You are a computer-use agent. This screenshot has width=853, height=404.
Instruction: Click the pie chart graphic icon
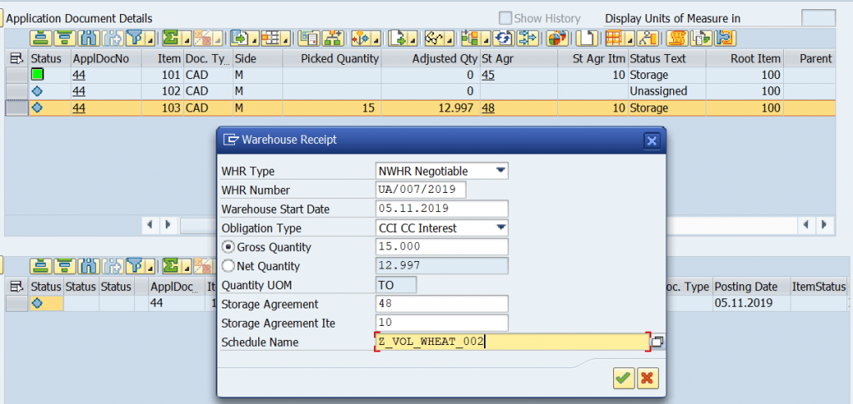click(x=557, y=38)
